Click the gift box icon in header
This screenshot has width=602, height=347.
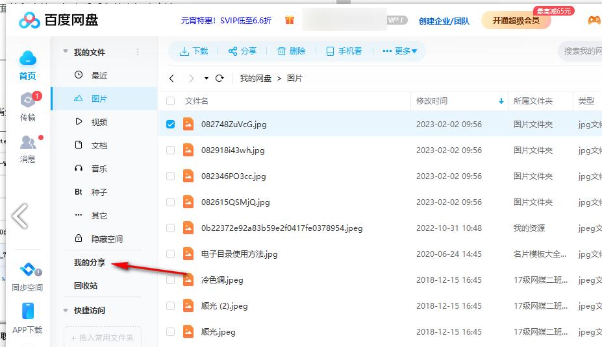point(290,20)
